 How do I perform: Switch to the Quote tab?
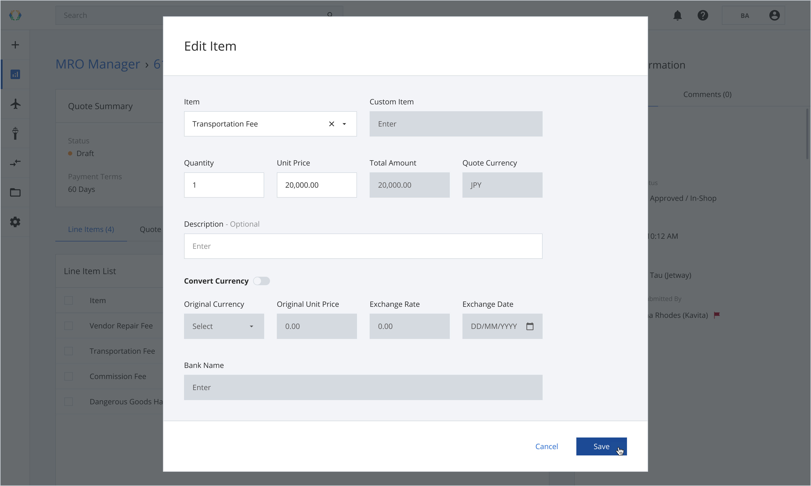pyautogui.click(x=150, y=229)
